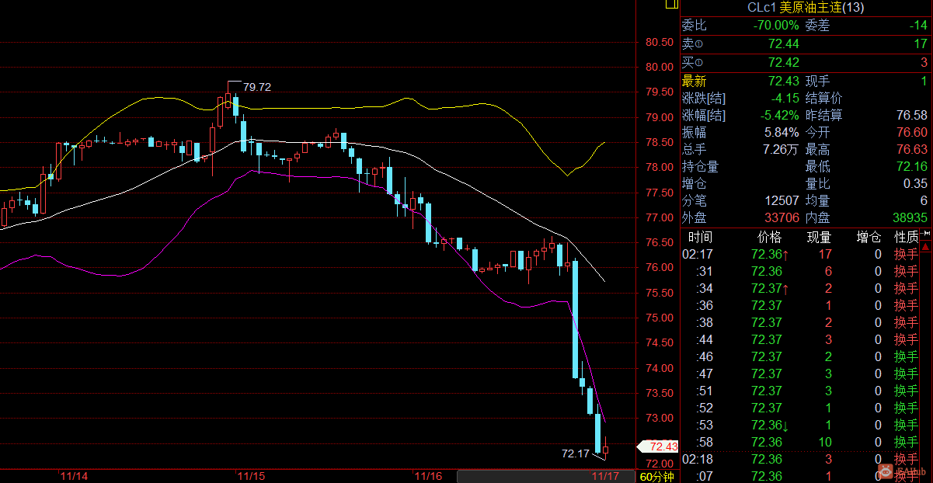Open the 60分钟 period selector

point(657,477)
